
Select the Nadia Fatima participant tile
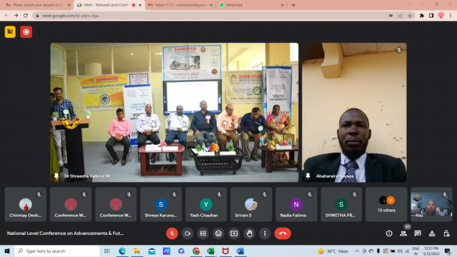[x=296, y=205]
